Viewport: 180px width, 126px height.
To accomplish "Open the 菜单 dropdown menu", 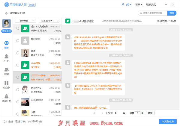I will coord(139,4).
